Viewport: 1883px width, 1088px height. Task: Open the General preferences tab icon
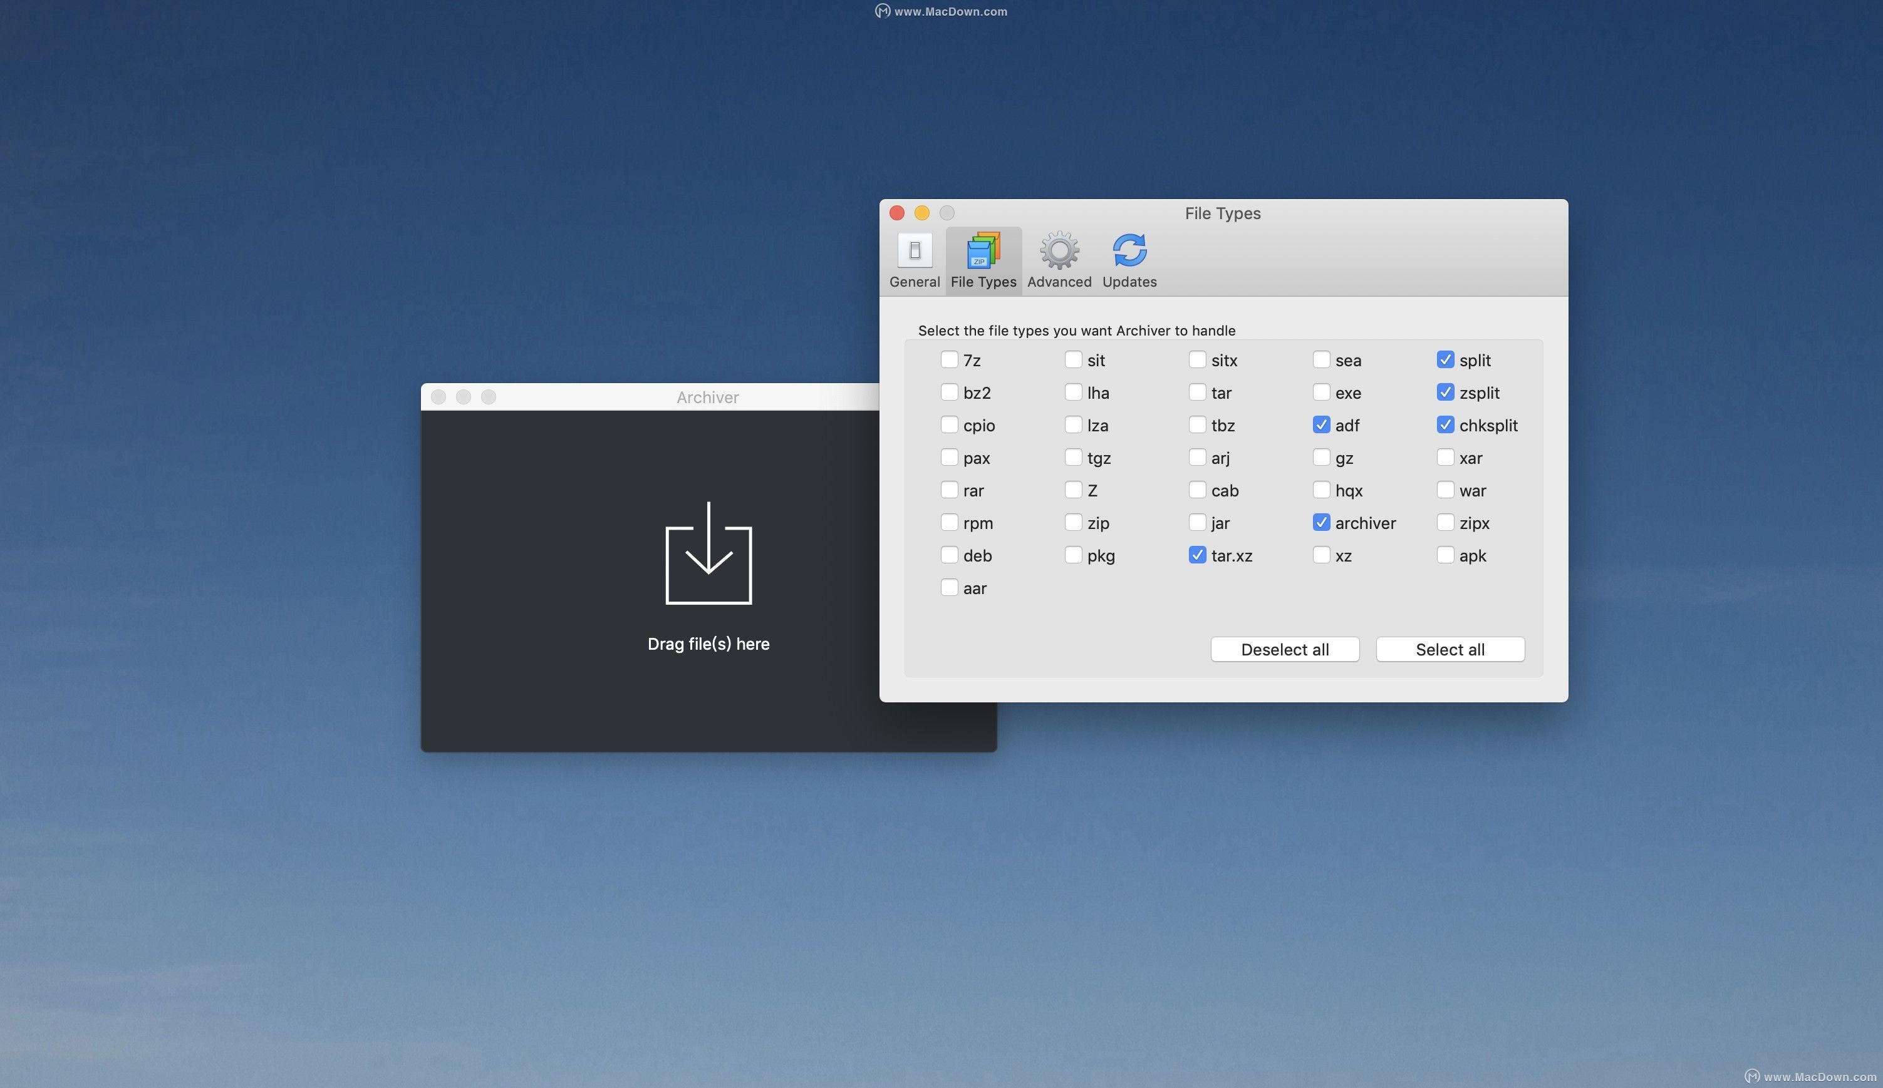915,260
